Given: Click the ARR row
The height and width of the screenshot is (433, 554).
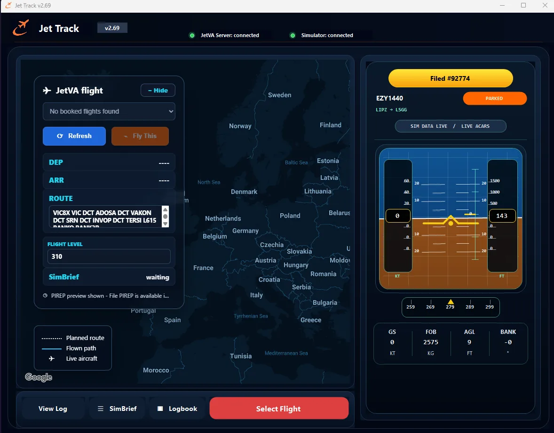Looking at the screenshot, I should click(109, 180).
